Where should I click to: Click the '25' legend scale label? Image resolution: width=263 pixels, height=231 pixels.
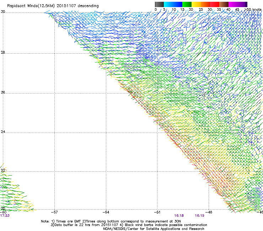pyautogui.click(x=201, y=10)
